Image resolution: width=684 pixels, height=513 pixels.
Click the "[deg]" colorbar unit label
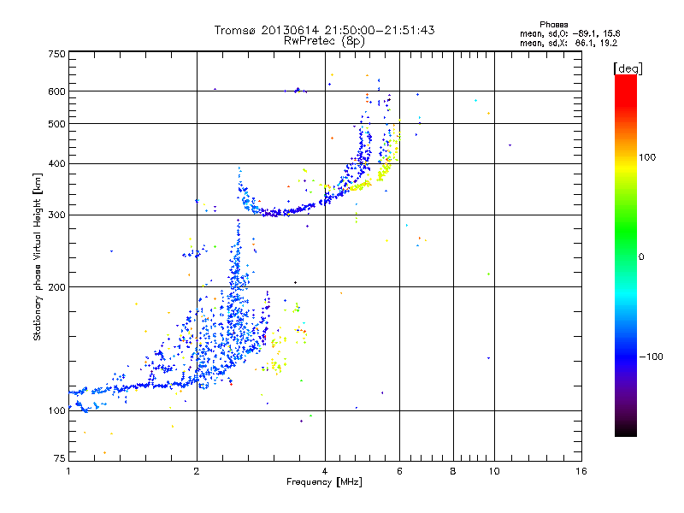point(628,68)
